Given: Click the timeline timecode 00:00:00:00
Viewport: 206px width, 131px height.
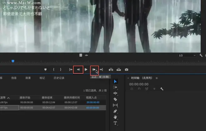Looking at the screenshot, I should tap(139, 84).
